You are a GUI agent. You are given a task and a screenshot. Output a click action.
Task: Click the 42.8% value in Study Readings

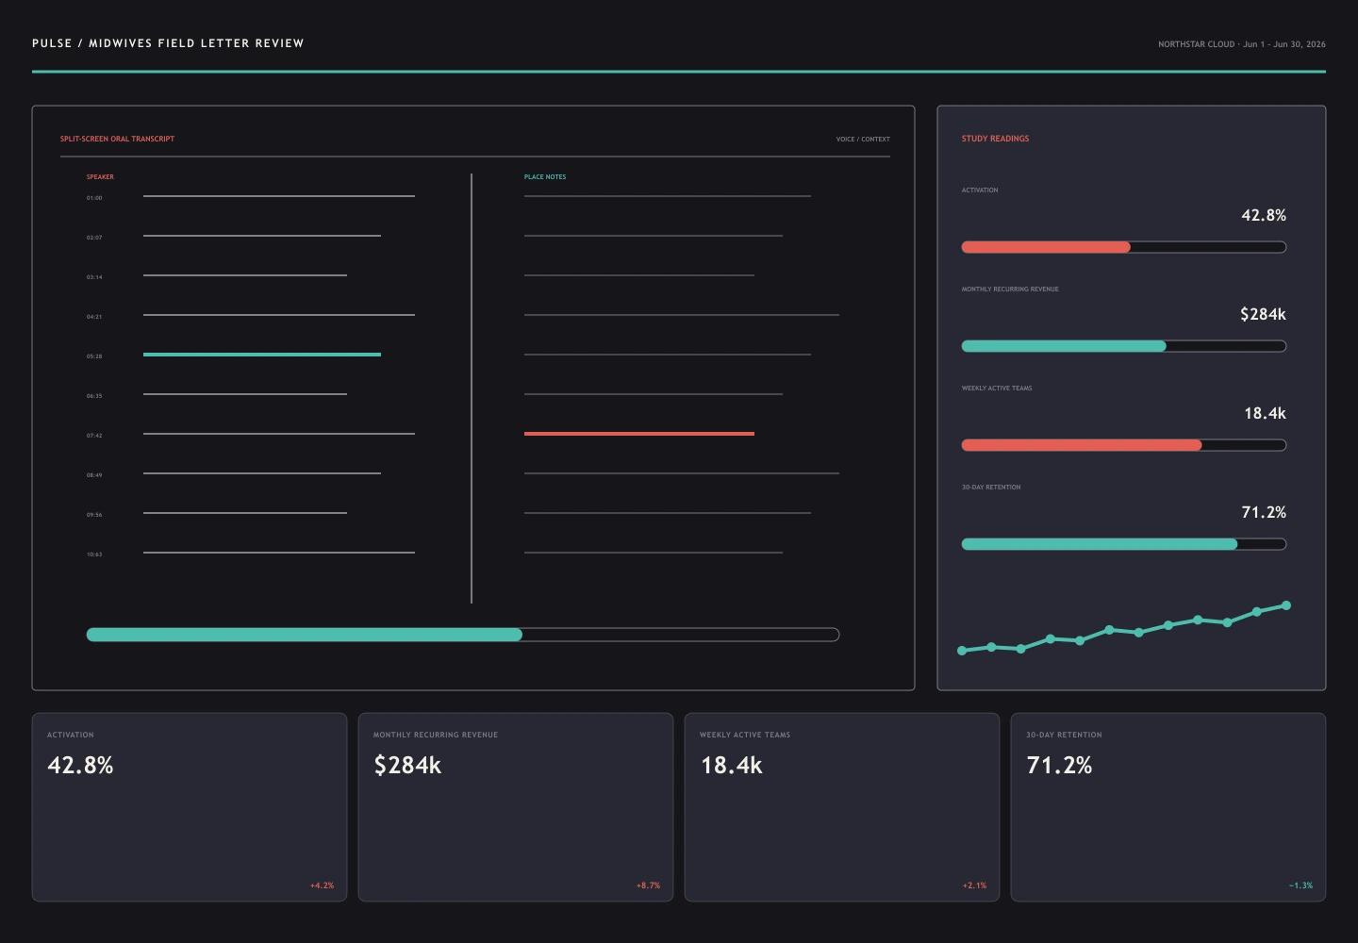click(1264, 215)
